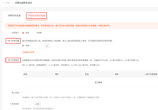
Task: Click the 创建定金膨胀活动 page title
Action: [x=23, y=3]
